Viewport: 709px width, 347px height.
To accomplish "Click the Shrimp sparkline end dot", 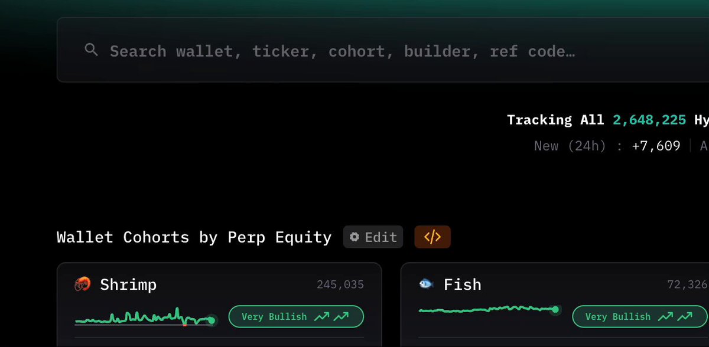I will pyautogui.click(x=211, y=320).
